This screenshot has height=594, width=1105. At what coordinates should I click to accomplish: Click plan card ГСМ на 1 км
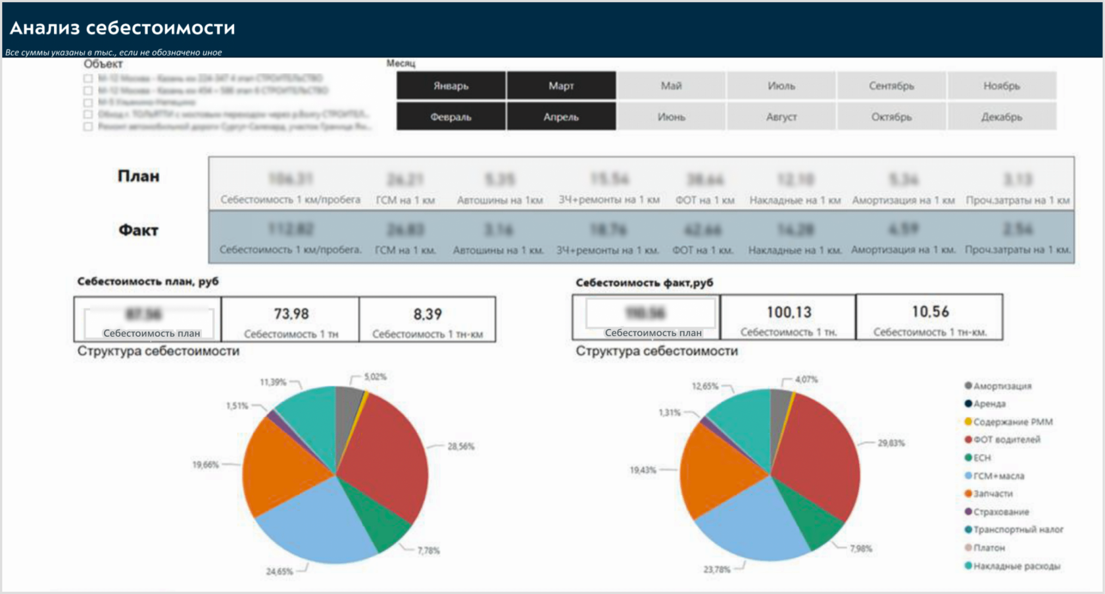pos(405,186)
